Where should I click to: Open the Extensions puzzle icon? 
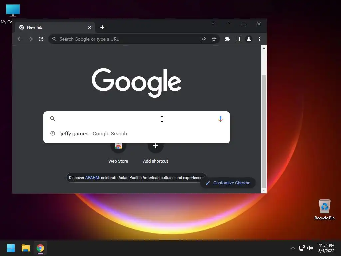coord(227,39)
